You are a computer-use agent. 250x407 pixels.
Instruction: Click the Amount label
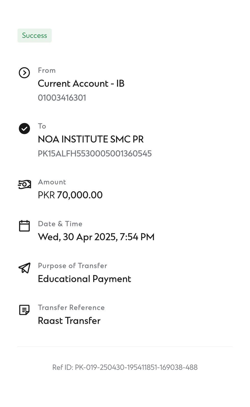pos(52,182)
